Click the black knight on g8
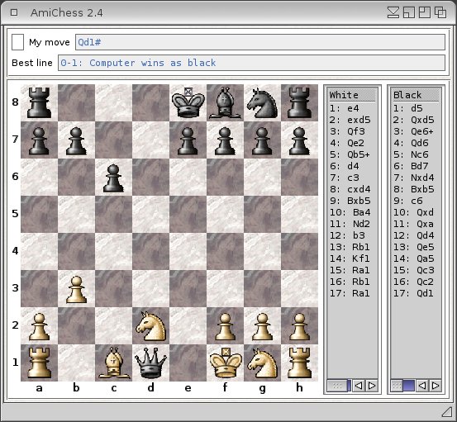 click(x=262, y=102)
